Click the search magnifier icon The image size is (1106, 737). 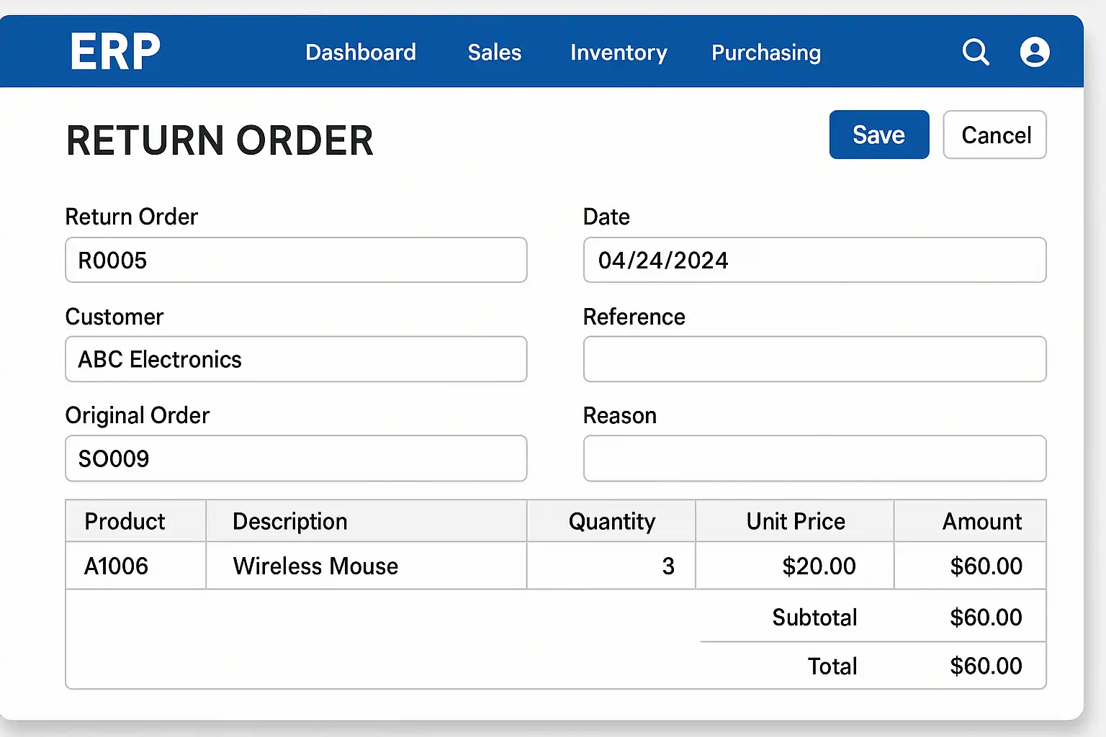click(976, 52)
